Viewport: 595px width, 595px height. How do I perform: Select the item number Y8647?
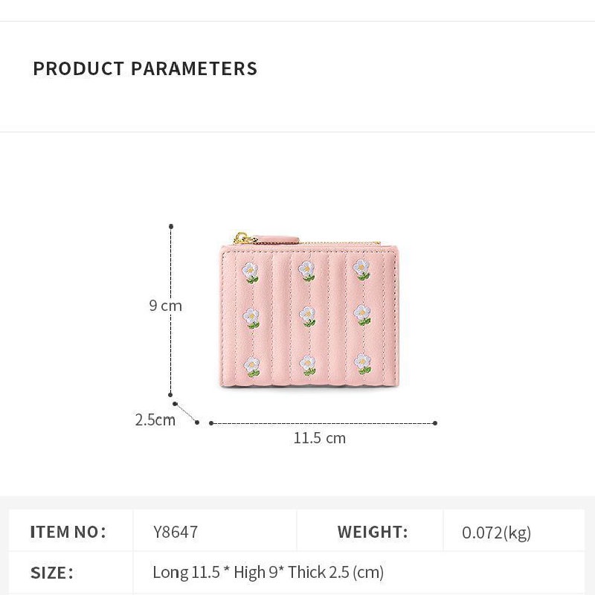(x=176, y=533)
